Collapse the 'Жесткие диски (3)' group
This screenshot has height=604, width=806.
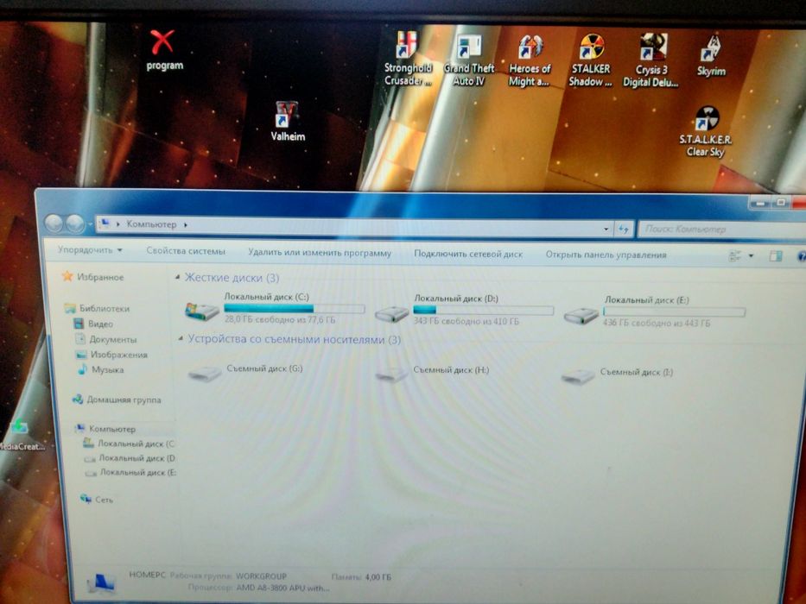(x=178, y=277)
